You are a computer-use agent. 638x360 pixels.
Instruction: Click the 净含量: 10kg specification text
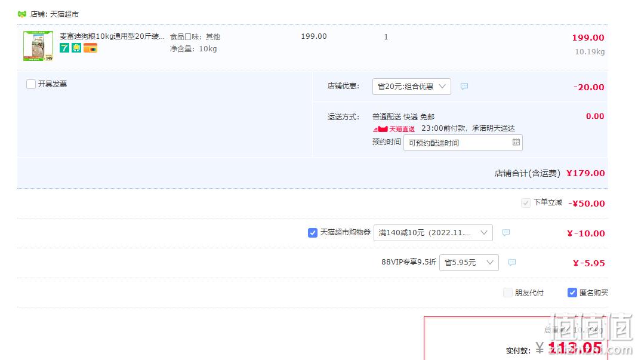[x=193, y=49]
